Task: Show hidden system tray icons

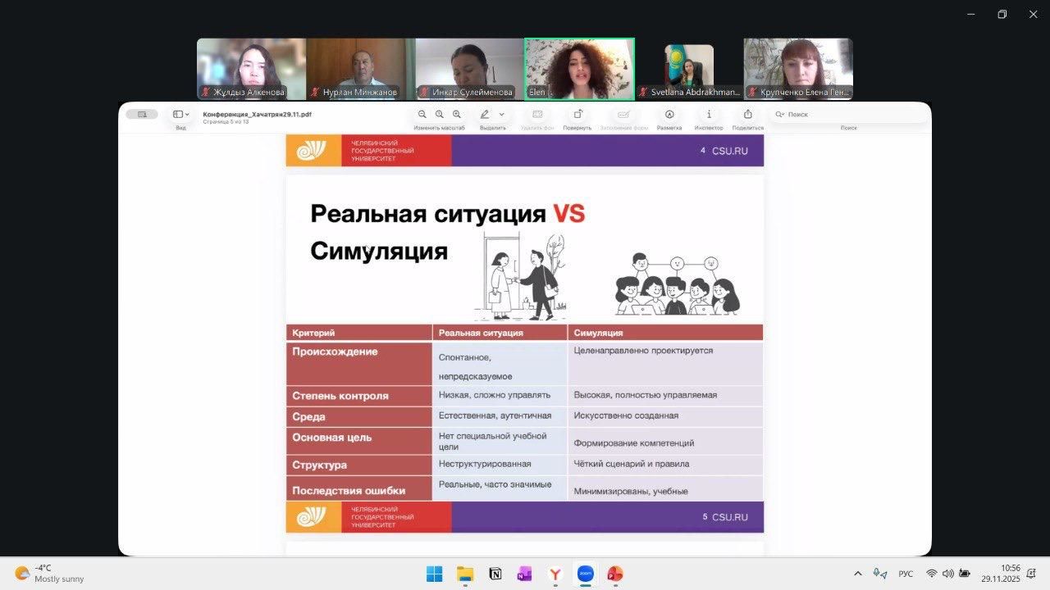Action: [858, 574]
